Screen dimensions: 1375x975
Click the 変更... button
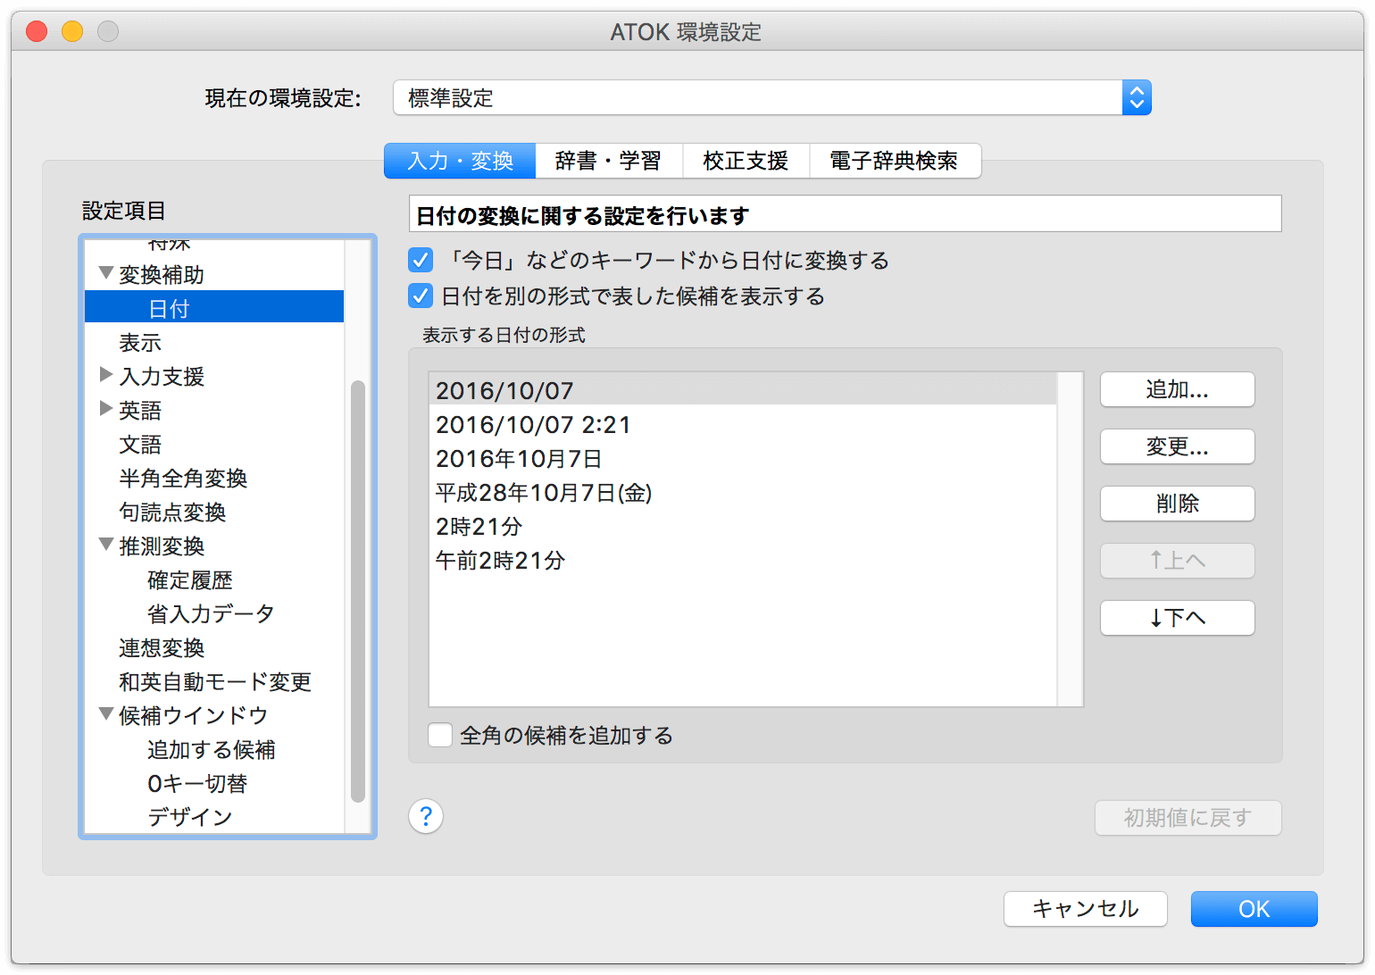(1177, 446)
